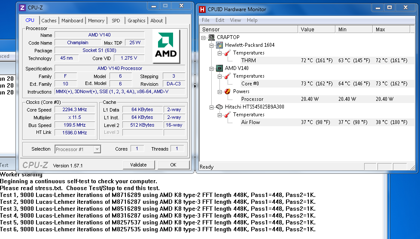The height and width of the screenshot is (239, 420).
Task: Click the AMD V140 processor chip icon
Action: [x=219, y=68]
